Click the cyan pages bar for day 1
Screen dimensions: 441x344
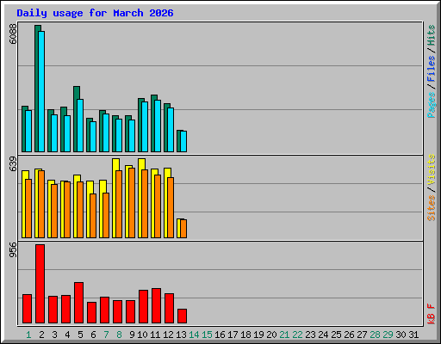click(x=28, y=131)
